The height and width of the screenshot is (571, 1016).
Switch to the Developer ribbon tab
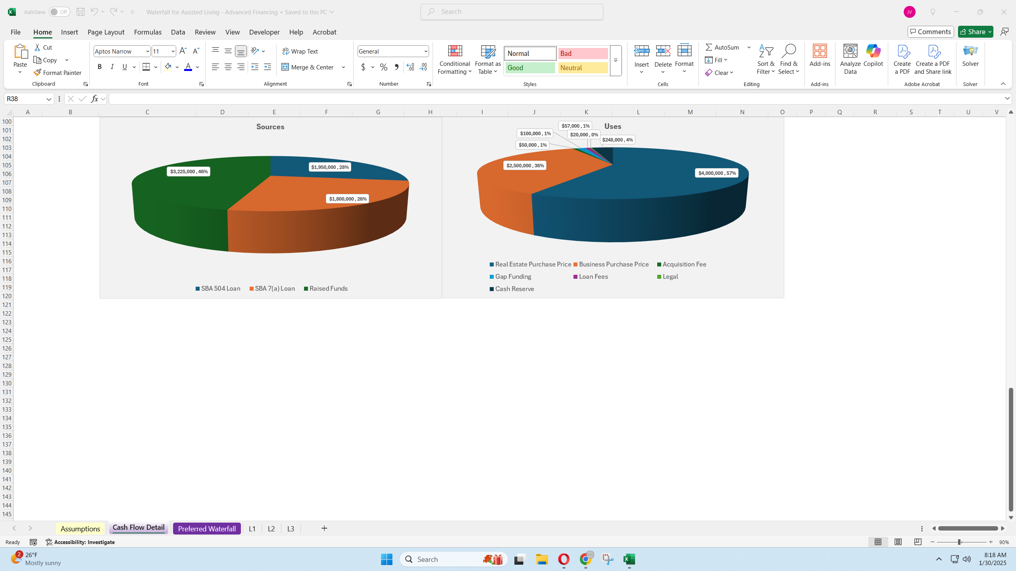tap(264, 32)
